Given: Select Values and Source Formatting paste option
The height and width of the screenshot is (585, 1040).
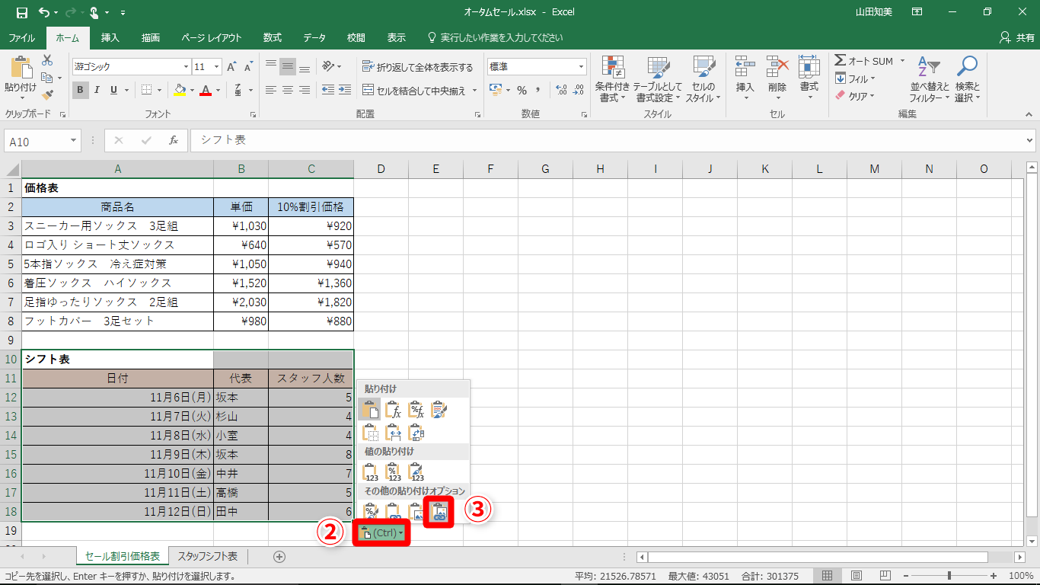Looking at the screenshot, I should click(416, 472).
